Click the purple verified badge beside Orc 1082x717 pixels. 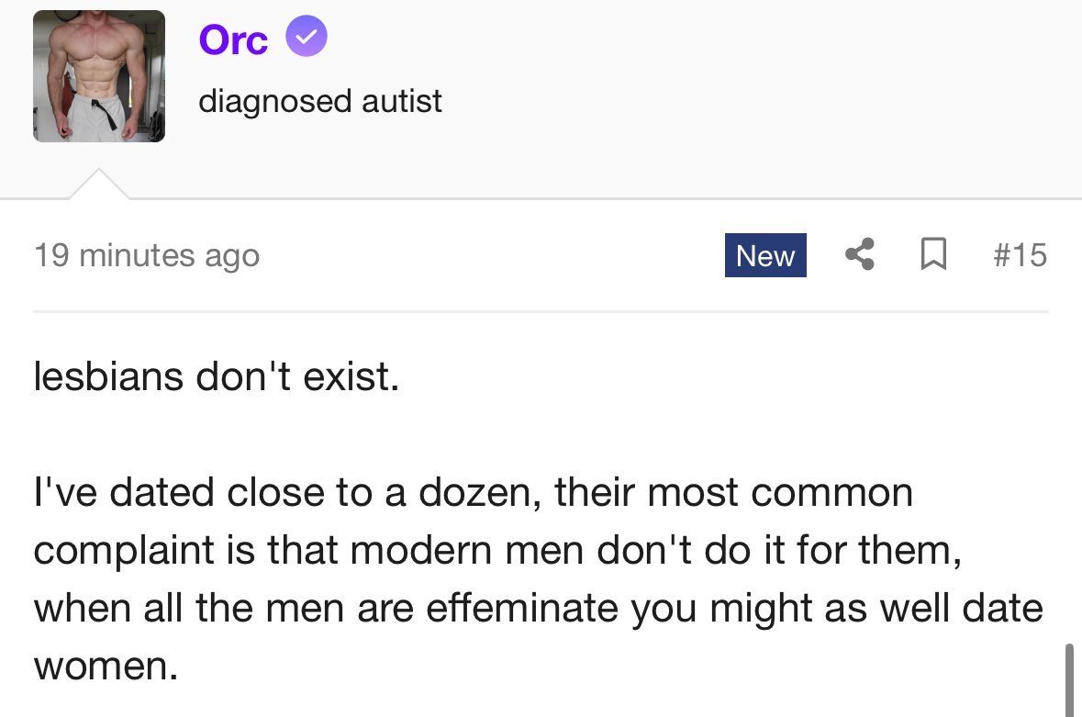pyautogui.click(x=307, y=38)
